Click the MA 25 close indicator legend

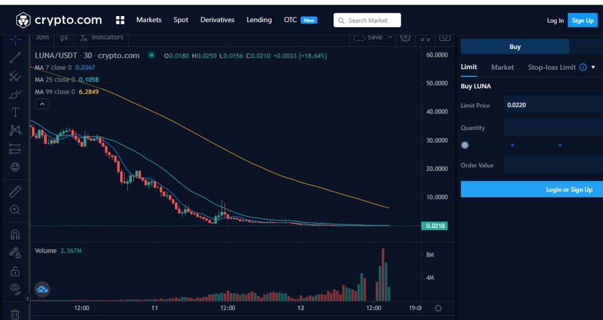[x=67, y=80]
